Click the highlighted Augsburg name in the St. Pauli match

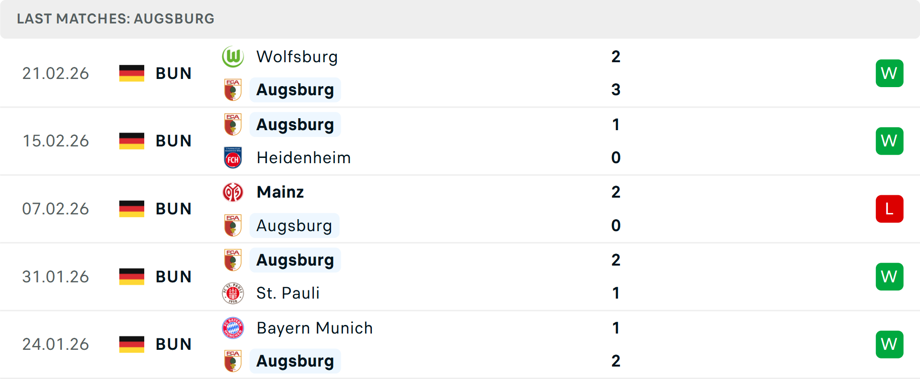tap(295, 260)
